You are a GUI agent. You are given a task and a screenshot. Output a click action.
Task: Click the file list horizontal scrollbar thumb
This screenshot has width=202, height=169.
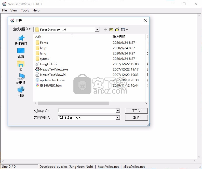(x=73, y=104)
